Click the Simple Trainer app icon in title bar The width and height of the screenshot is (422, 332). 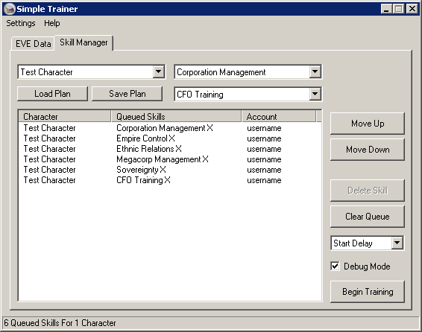[10, 9]
